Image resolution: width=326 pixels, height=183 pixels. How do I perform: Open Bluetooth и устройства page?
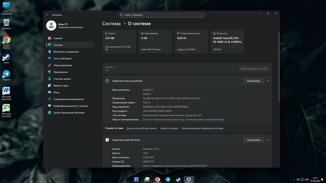70,52
